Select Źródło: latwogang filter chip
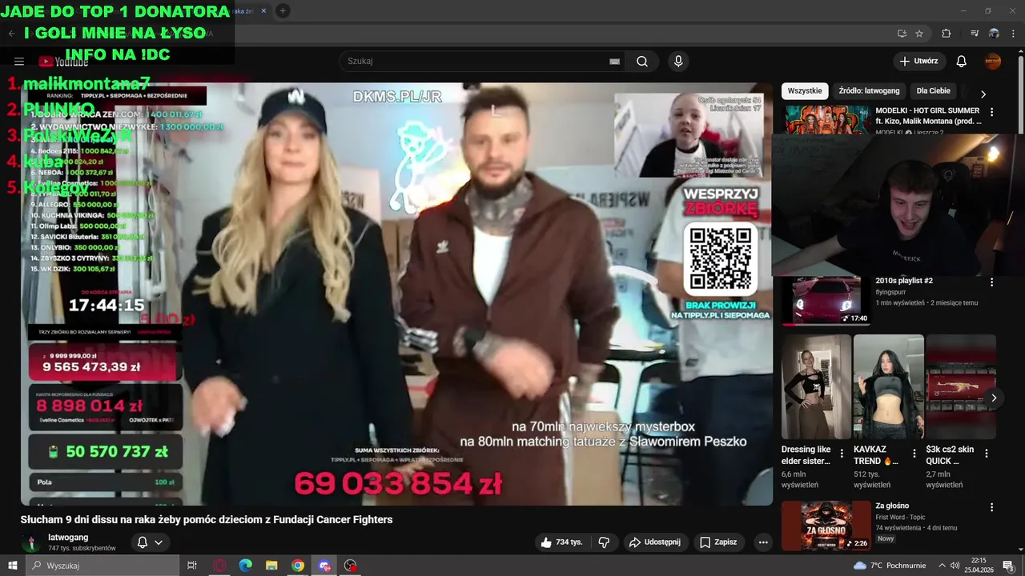This screenshot has width=1025, height=576. [870, 90]
